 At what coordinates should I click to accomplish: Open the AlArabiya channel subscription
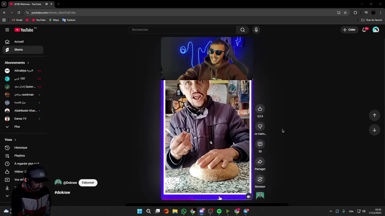pos(23,71)
